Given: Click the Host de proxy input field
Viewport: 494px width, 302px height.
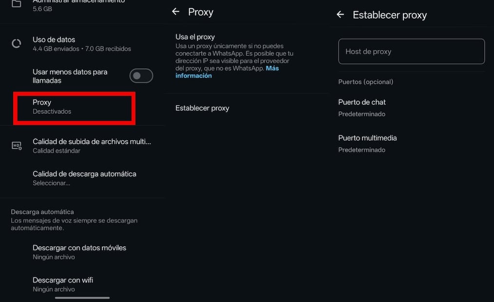Looking at the screenshot, I should click(x=411, y=51).
